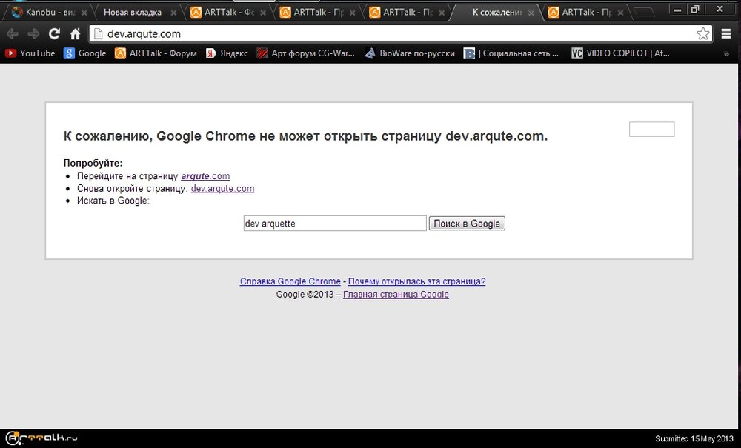This screenshot has height=448, width=741.
Task: Open Почему открылась эта страница? link
Action: click(416, 281)
